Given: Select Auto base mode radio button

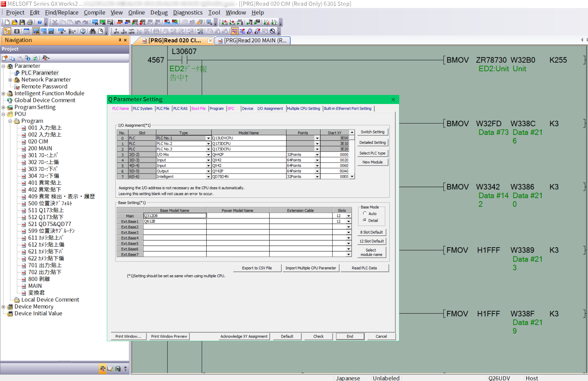Looking at the screenshot, I should (x=365, y=213).
